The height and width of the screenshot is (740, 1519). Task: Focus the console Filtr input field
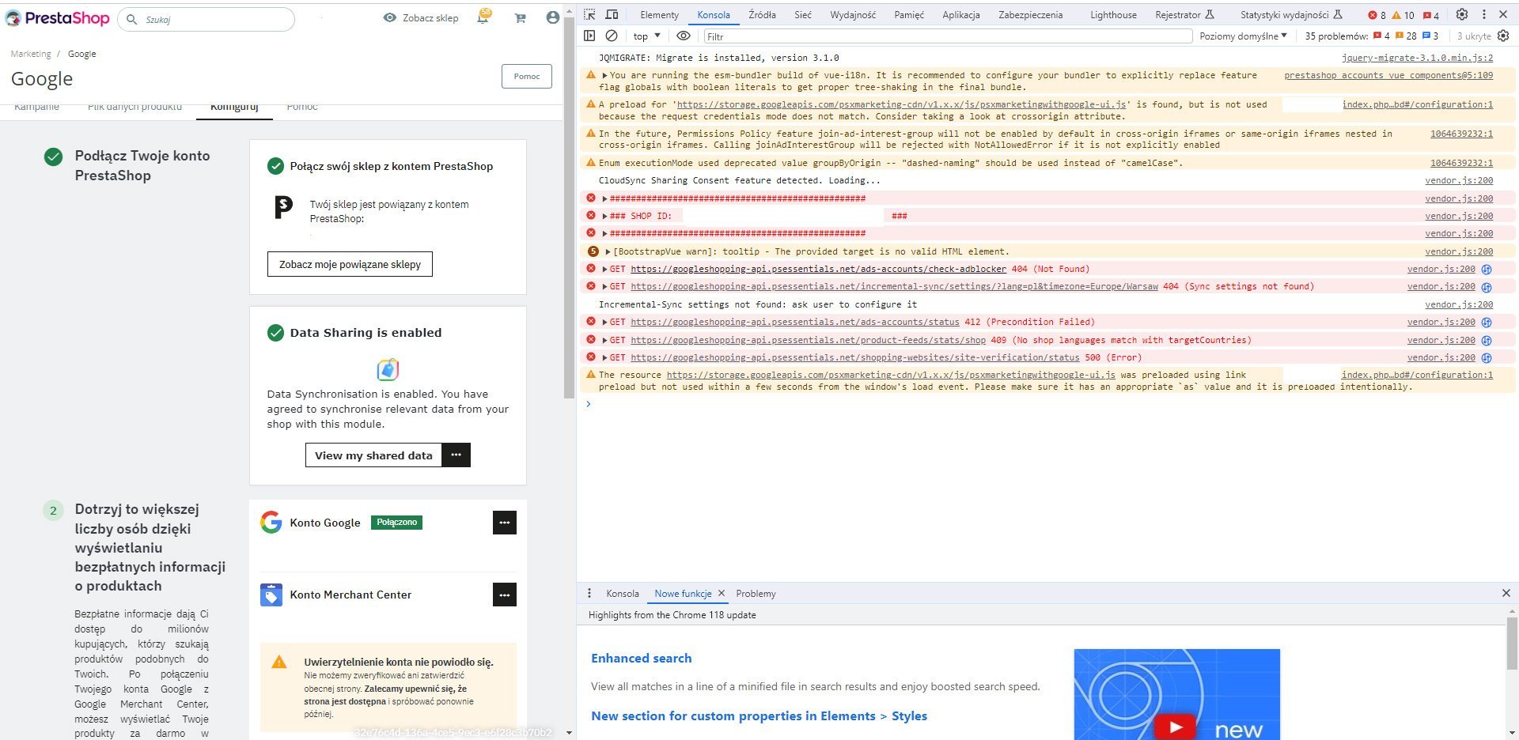tap(948, 36)
